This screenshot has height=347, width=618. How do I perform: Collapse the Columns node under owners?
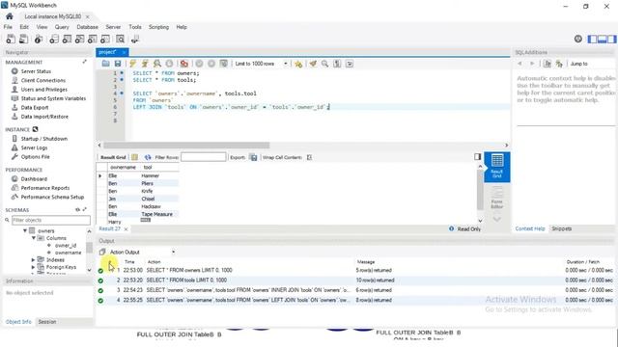click(34, 238)
